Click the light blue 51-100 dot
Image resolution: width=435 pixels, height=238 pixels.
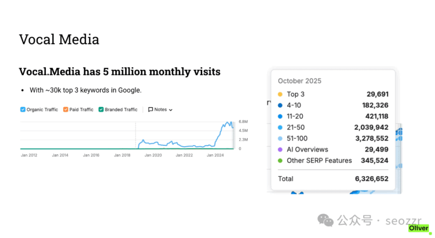[280, 139]
